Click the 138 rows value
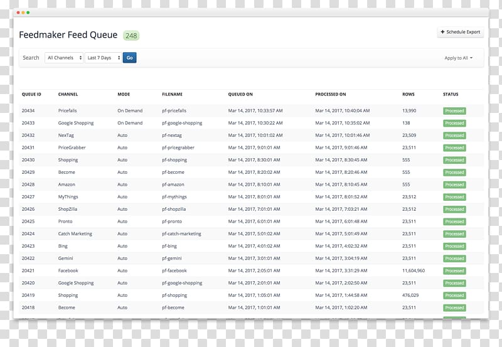This screenshot has width=502, height=347. coord(406,122)
